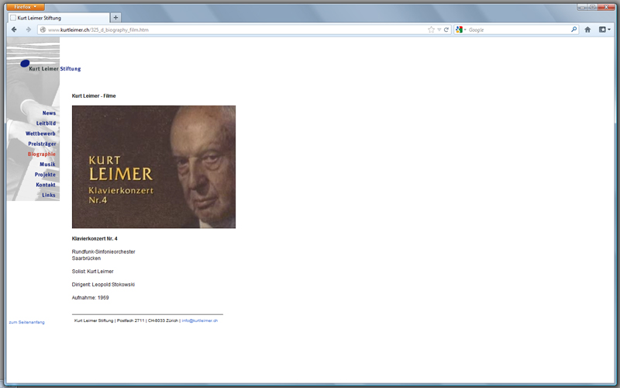The image size is (620, 388).
Task: Click the 'zum Seitenanfang' link
Action: pos(26,322)
